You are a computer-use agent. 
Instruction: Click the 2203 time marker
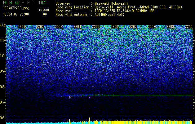(59, 27)
